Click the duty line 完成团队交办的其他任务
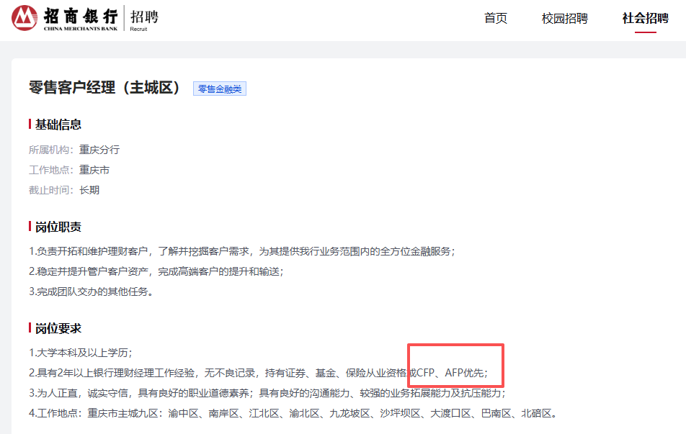 (x=92, y=291)
